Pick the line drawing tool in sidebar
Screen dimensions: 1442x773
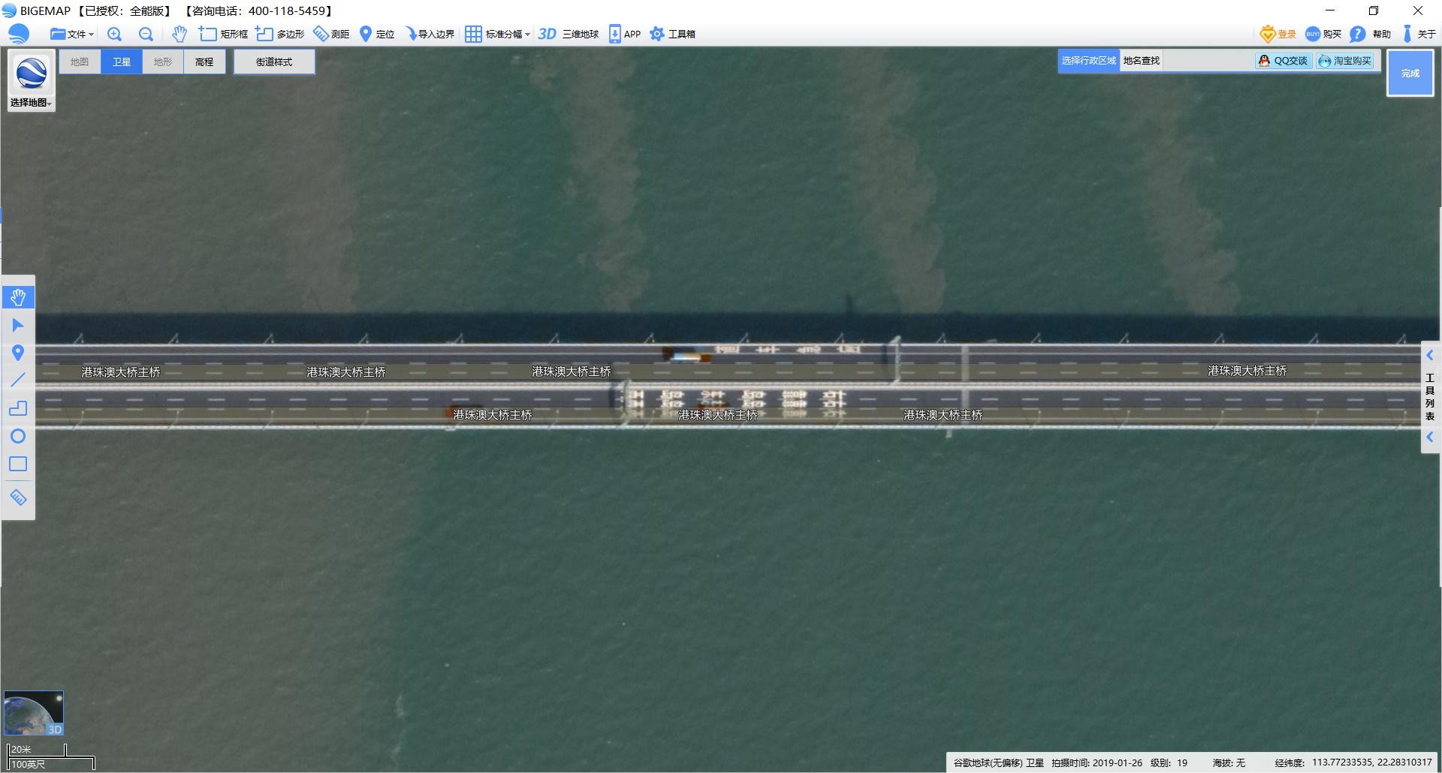pos(18,380)
